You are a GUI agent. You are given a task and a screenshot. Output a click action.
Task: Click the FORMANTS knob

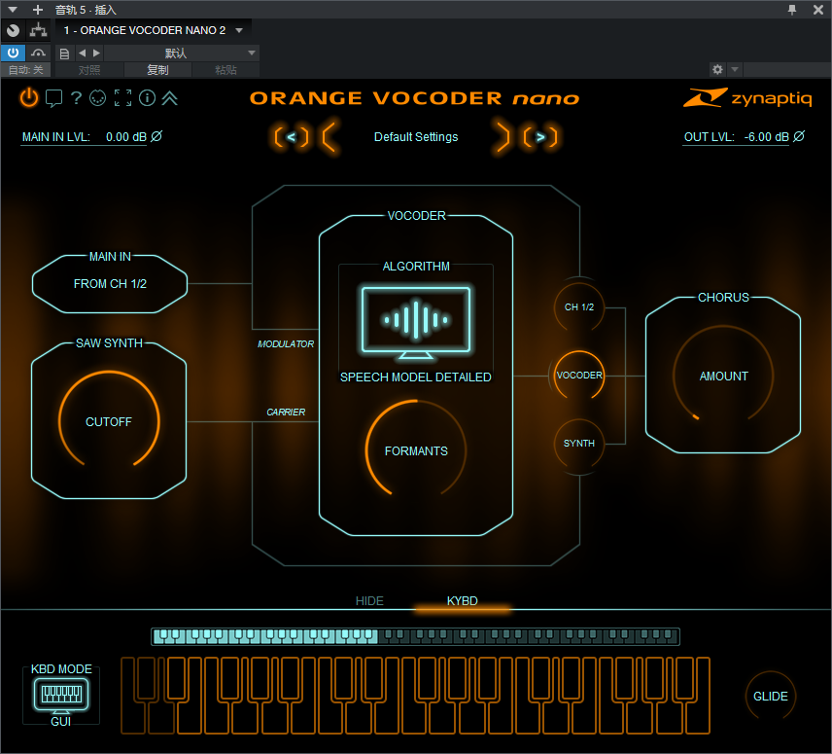tap(416, 450)
